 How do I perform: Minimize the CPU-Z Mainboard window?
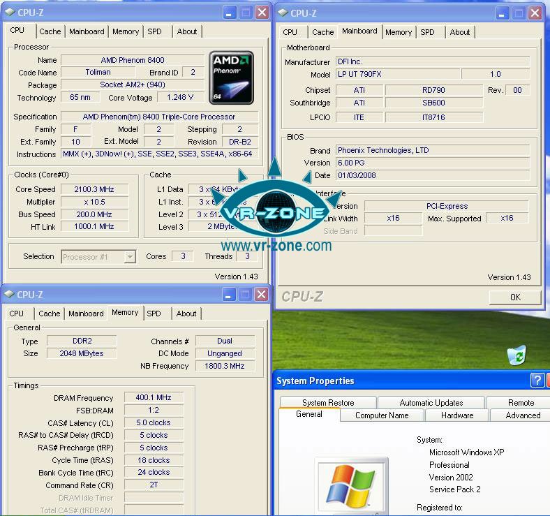click(x=503, y=13)
